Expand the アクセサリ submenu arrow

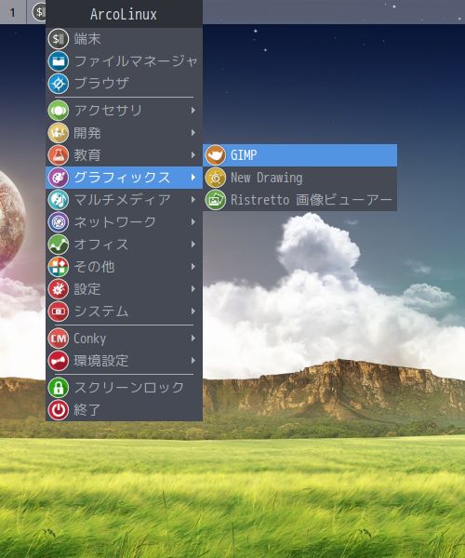[x=193, y=111]
